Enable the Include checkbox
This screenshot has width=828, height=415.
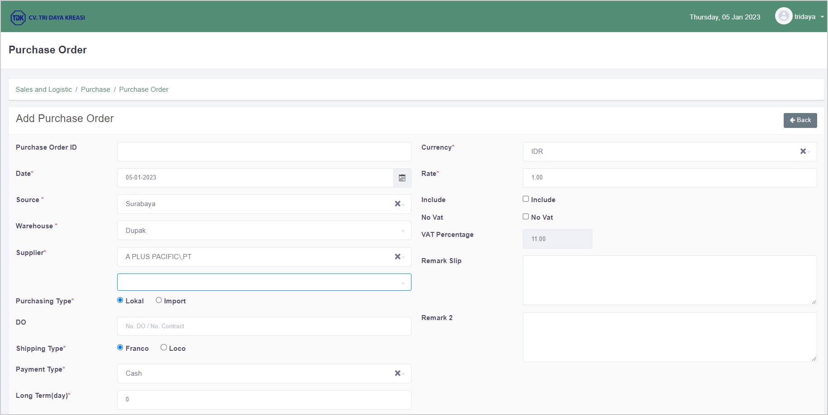pyautogui.click(x=525, y=199)
